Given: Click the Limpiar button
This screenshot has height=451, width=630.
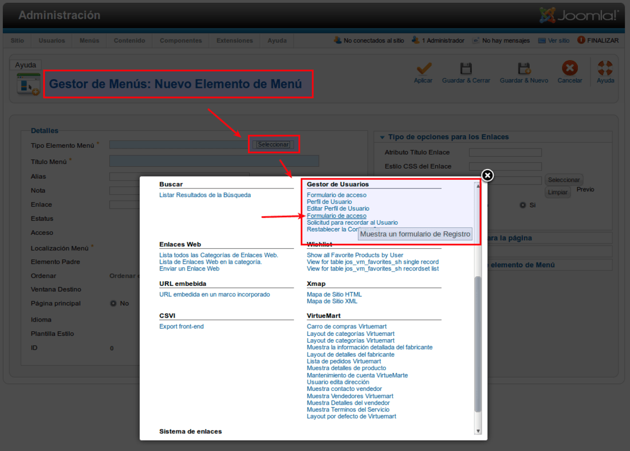Looking at the screenshot, I should (x=558, y=192).
